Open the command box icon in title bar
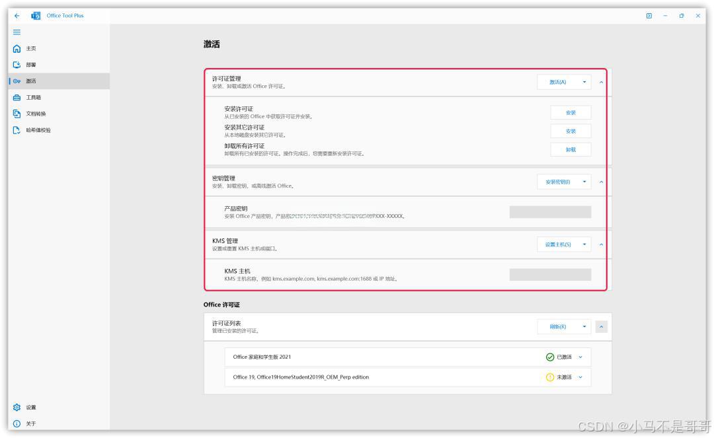 [649, 15]
